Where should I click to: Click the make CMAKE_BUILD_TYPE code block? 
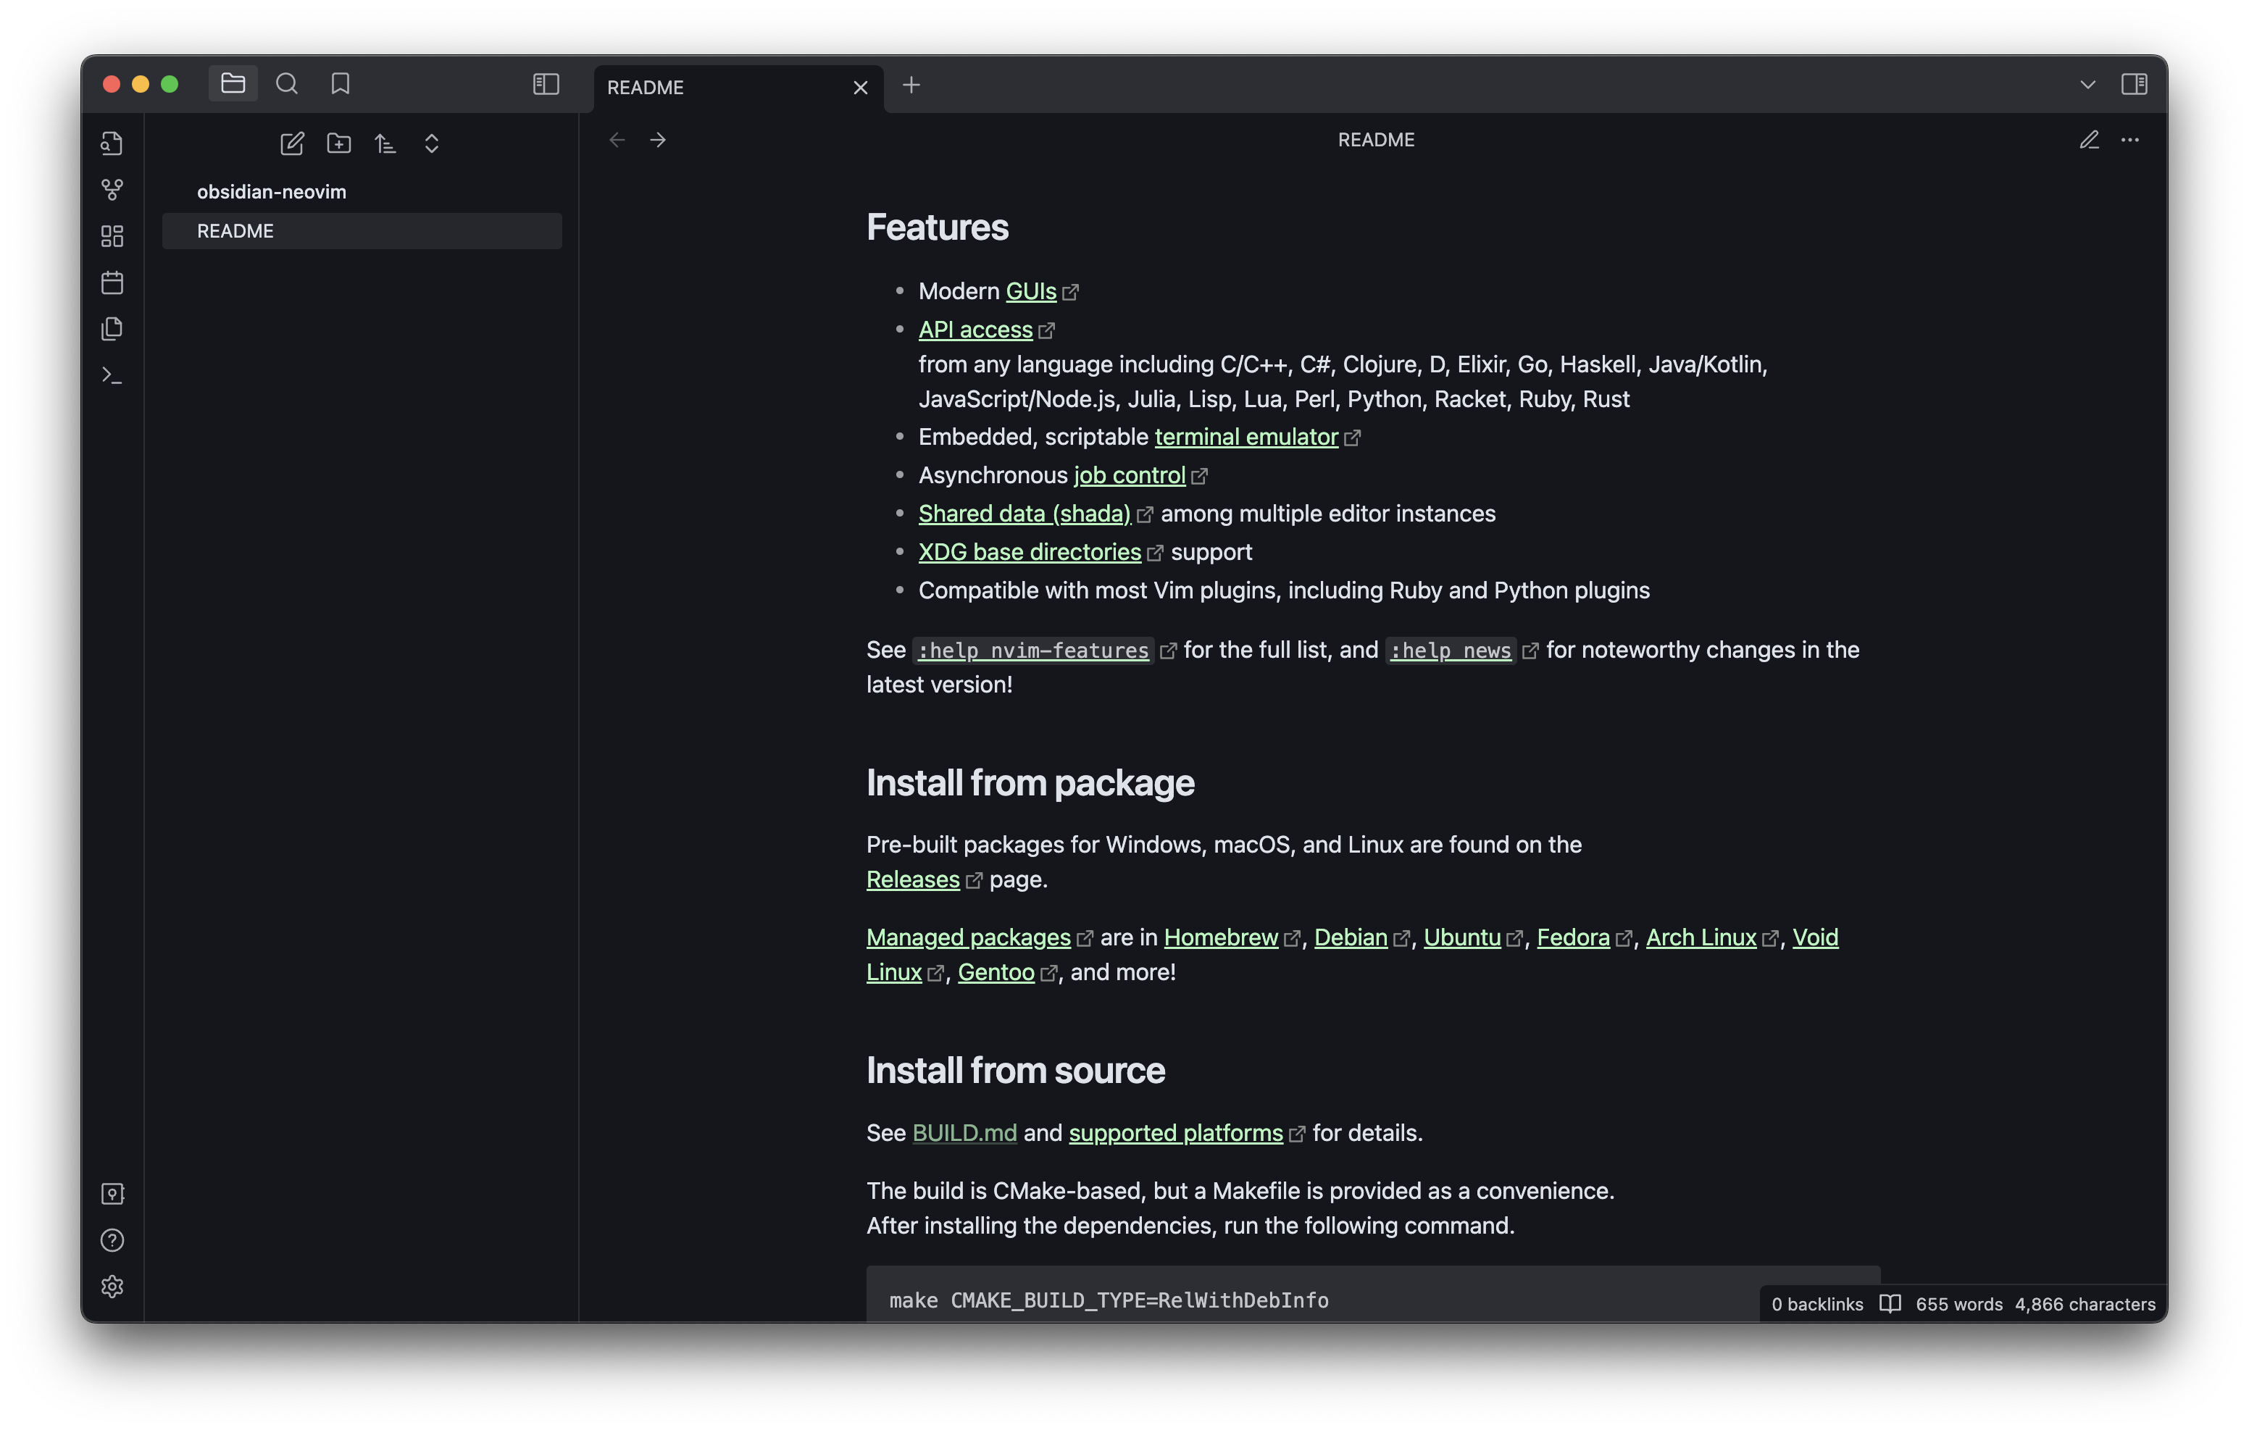[1373, 1294]
